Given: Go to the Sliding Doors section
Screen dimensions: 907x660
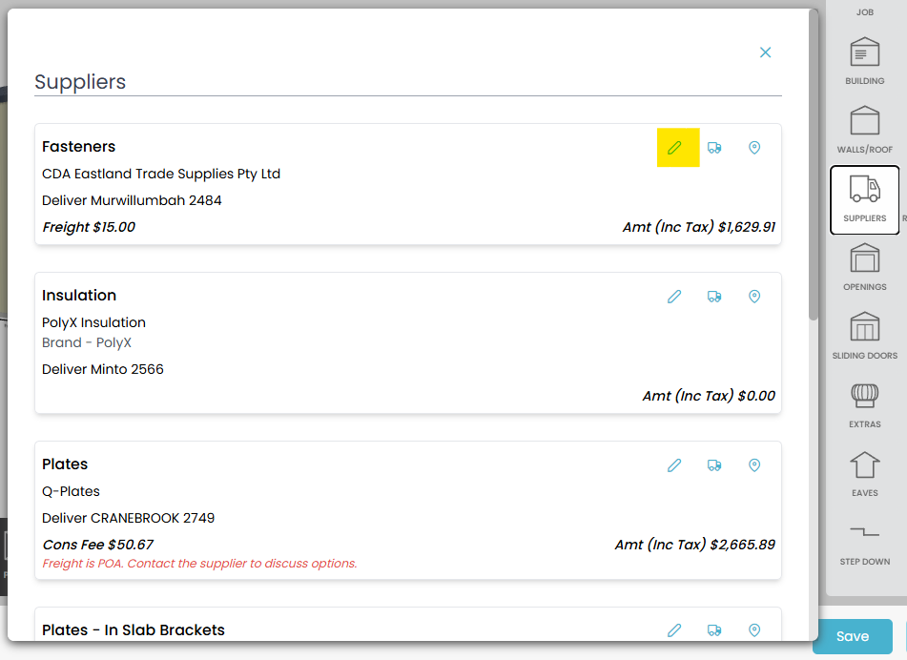Looking at the screenshot, I should [x=864, y=336].
